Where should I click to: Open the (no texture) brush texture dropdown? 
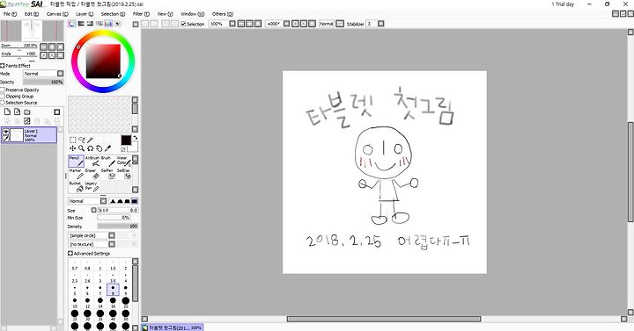point(92,244)
